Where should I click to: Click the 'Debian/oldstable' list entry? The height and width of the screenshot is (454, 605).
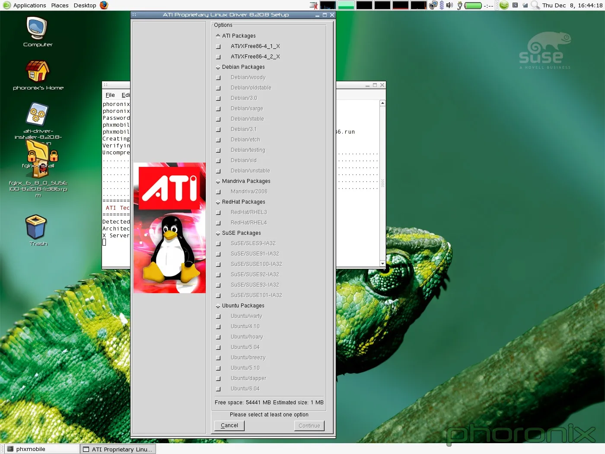(251, 88)
